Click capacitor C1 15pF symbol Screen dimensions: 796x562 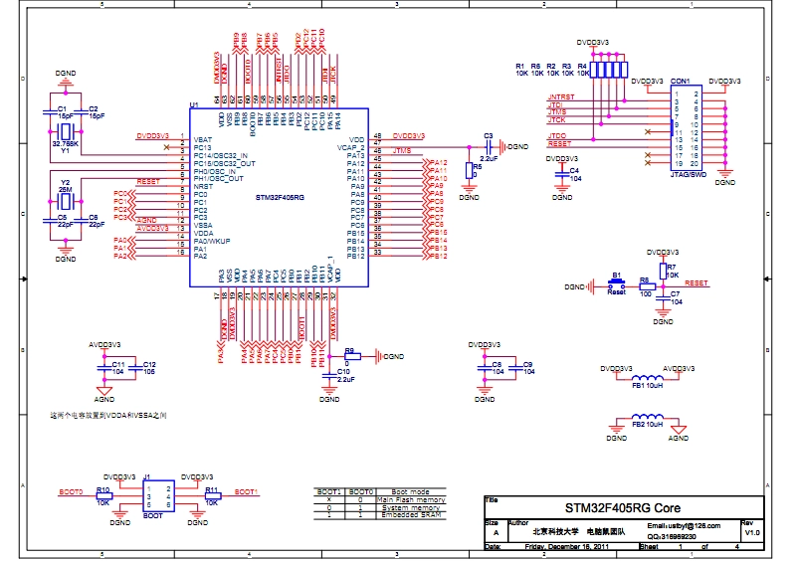[x=51, y=112]
